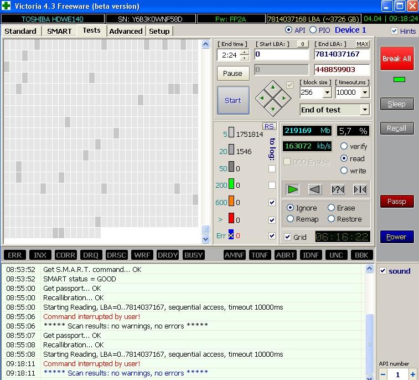Click the IDNF error indicator

[x=311, y=255]
